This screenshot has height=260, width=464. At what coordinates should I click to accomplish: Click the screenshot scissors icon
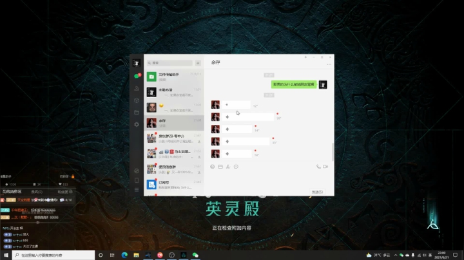(x=228, y=167)
